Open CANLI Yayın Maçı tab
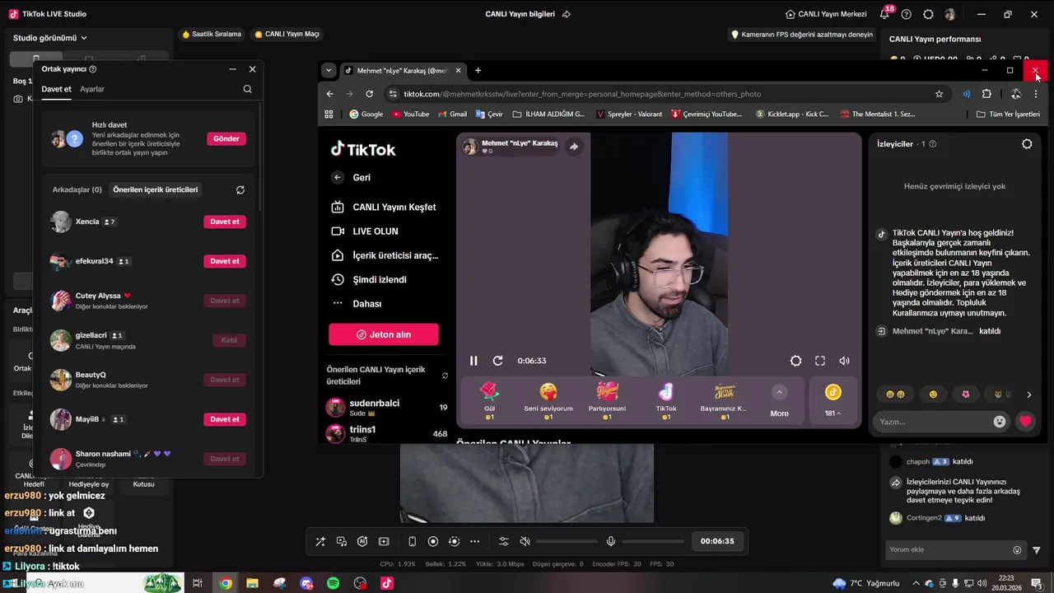This screenshot has width=1054, height=593. (x=287, y=34)
